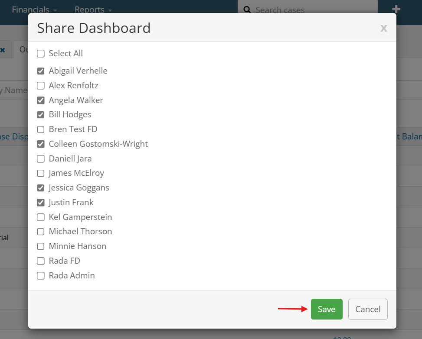Screen dimensions: 422x339
Task: Uncheck Jessica Goggans
Action: pyautogui.click(x=41, y=188)
